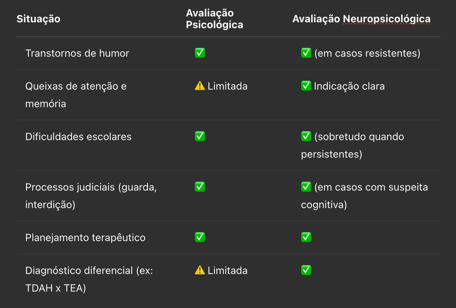Screen dimensions: 456x308
Task: Click green check beside 'em casos com suspeita'
Action: (x=306, y=187)
